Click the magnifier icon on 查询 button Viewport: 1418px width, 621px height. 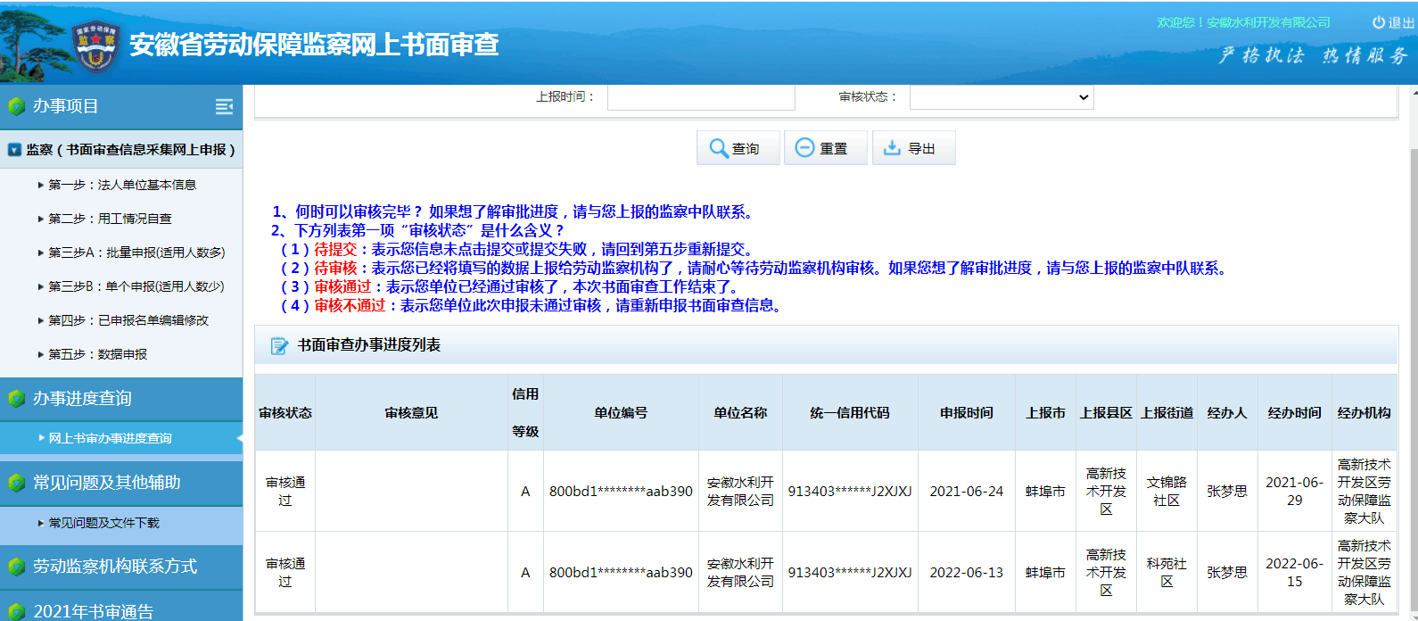tap(719, 148)
